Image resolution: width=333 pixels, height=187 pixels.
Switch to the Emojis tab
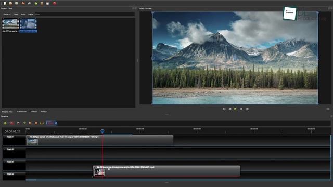[x=44, y=112]
